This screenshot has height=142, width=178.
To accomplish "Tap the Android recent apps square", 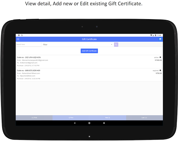I will [x=104, y=123].
